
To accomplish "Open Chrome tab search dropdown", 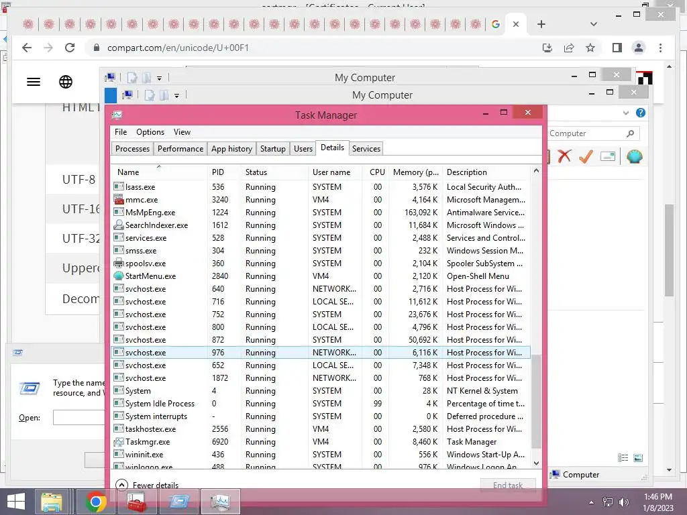I will pyautogui.click(x=593, y=24).
